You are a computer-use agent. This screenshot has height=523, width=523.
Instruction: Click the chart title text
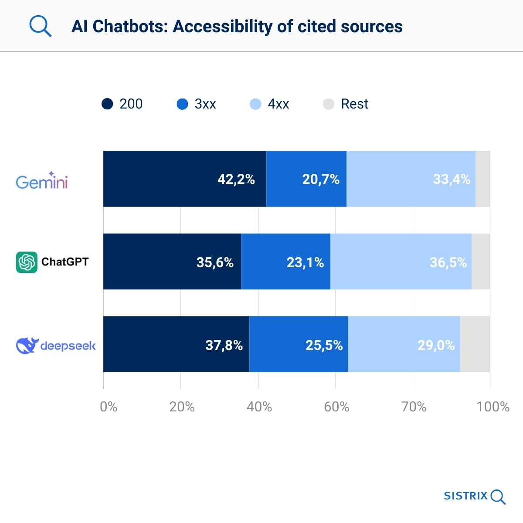tap(237, 27)
